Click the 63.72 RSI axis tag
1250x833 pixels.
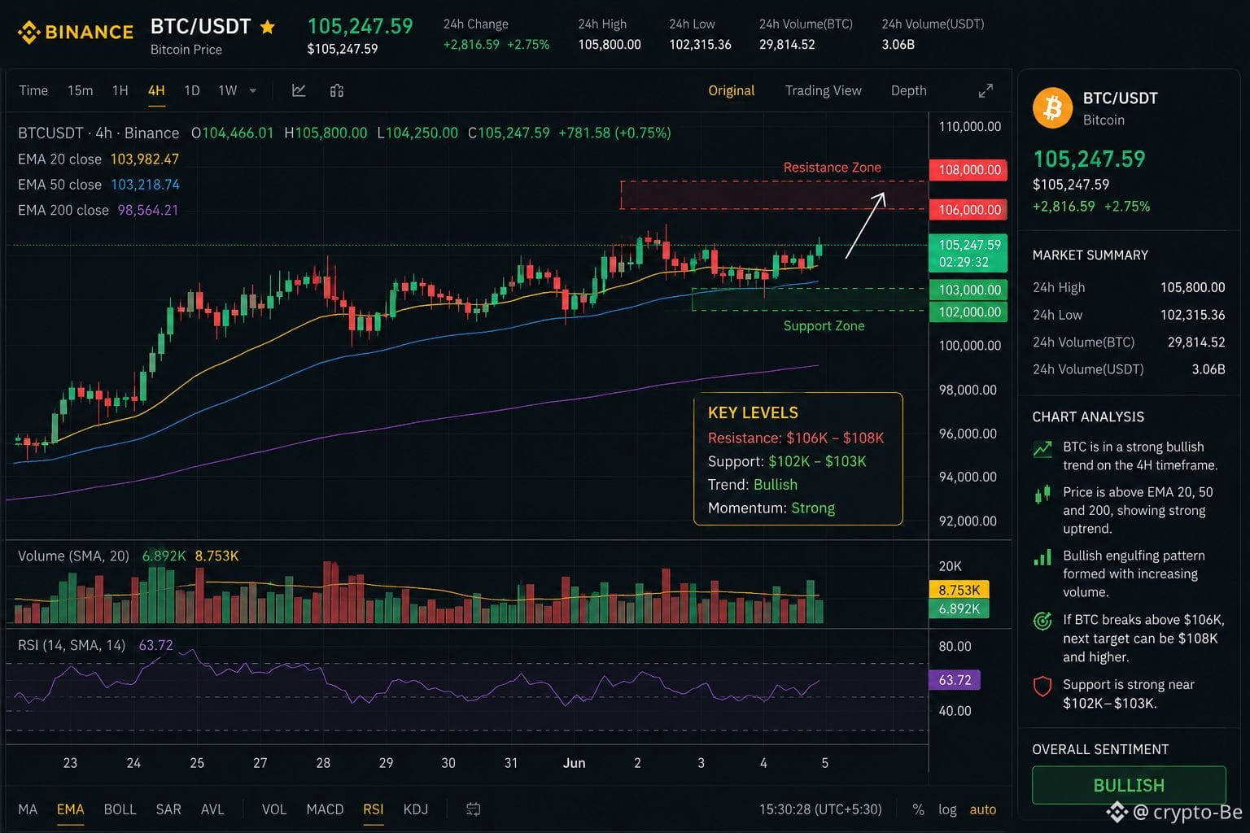955,679
